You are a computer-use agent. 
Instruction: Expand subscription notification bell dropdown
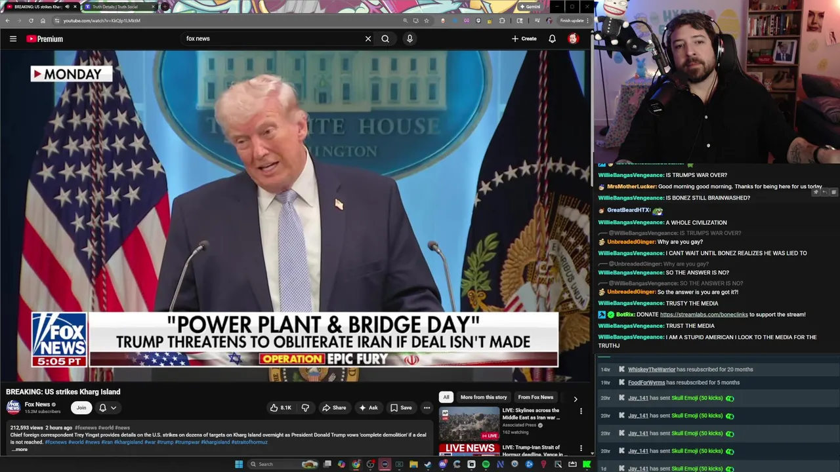coord(108,408)
